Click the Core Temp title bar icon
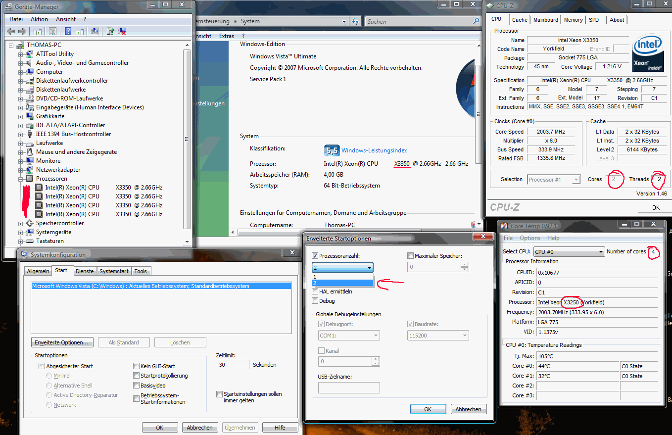Screen dimensions: 672x435 point(504,226)
